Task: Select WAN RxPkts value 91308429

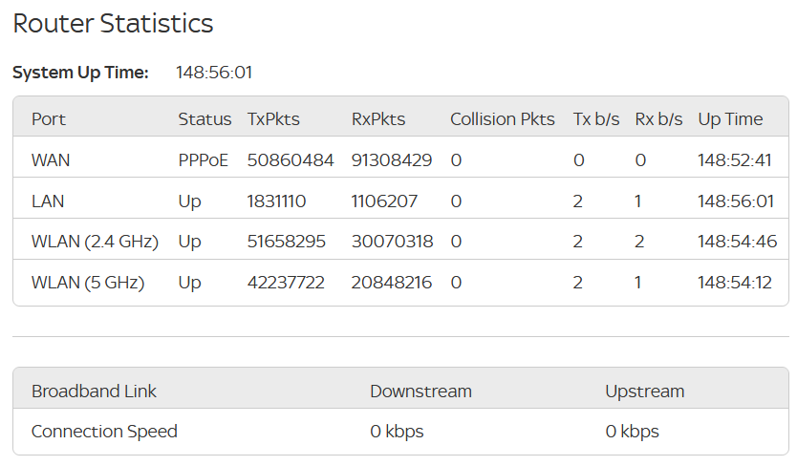Action: [x=392, y=160]
